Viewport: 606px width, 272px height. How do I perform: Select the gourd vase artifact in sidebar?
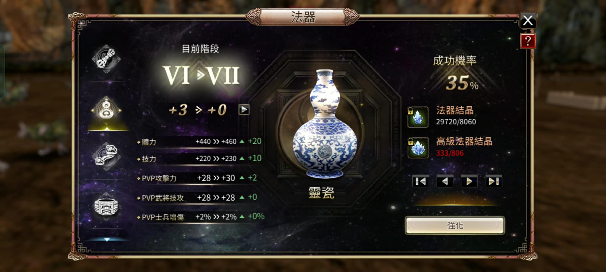tap(106, 110)
